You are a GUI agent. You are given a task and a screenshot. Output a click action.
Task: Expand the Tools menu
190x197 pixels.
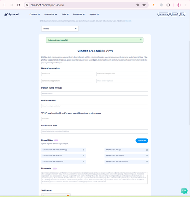tap(65, 14)
